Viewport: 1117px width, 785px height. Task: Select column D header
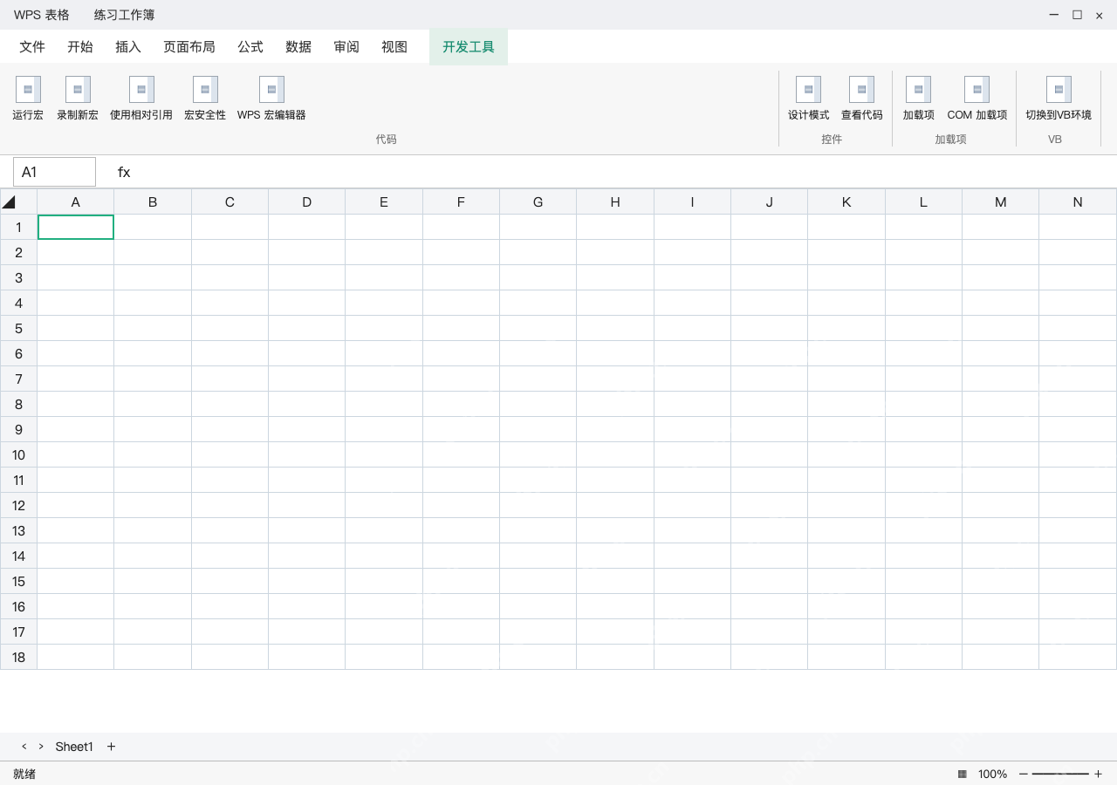[x=307, y=201]
